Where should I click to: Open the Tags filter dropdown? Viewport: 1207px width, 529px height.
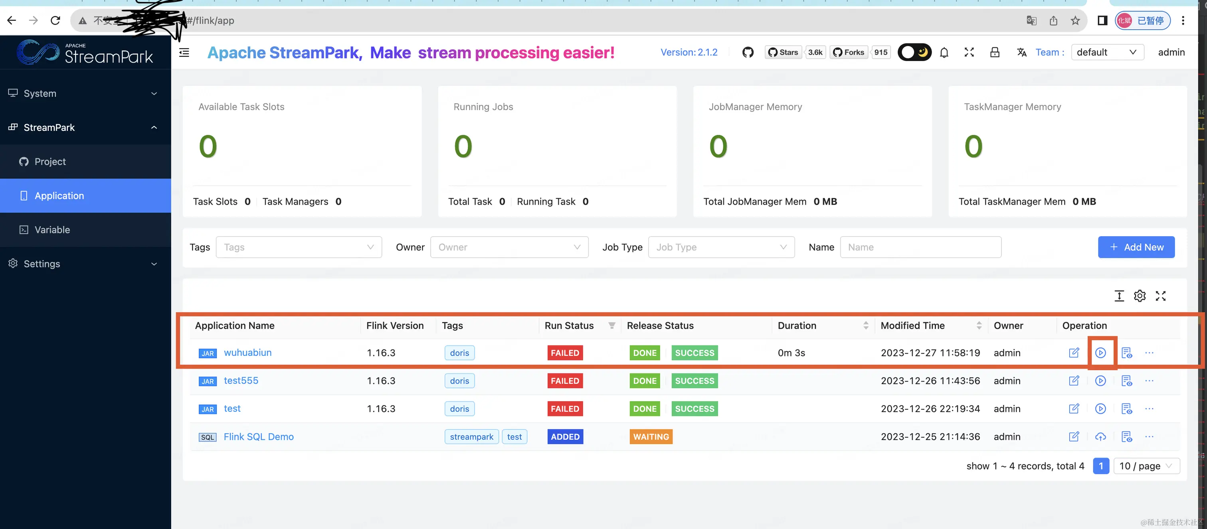tap(299, 247)
